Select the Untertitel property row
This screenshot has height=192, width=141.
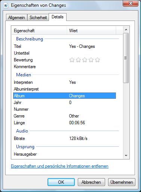point(64,53)
